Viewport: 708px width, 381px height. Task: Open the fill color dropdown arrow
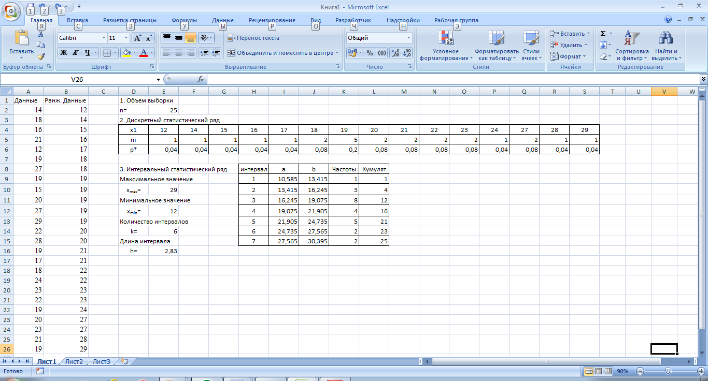(x=134, y=53)
